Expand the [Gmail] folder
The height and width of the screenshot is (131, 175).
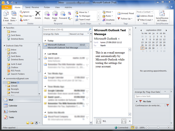tap(6, 86)
